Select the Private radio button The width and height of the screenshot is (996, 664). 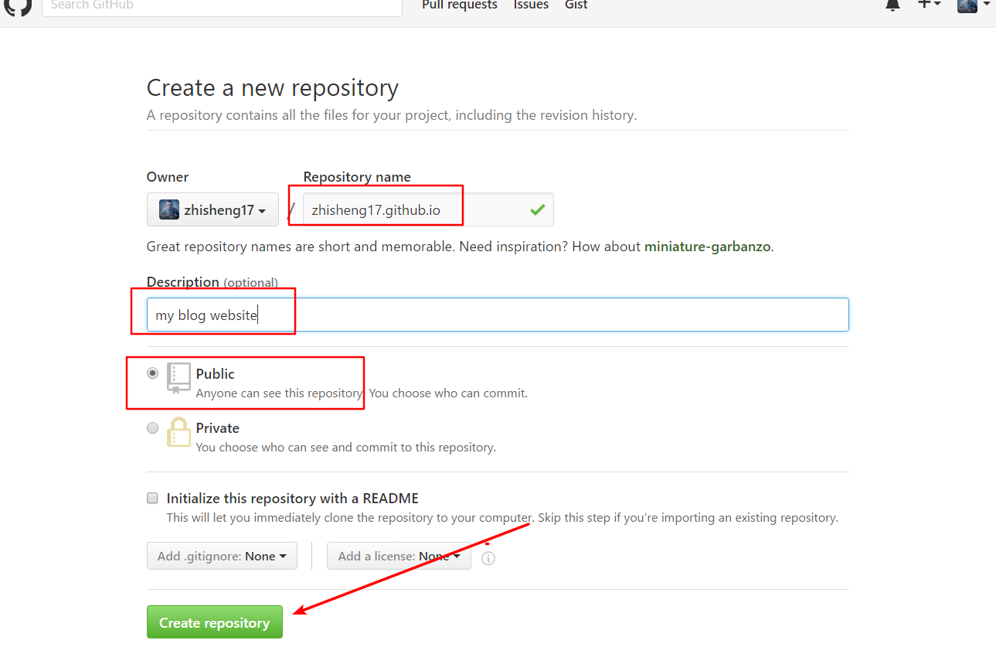tap(152, 427)
